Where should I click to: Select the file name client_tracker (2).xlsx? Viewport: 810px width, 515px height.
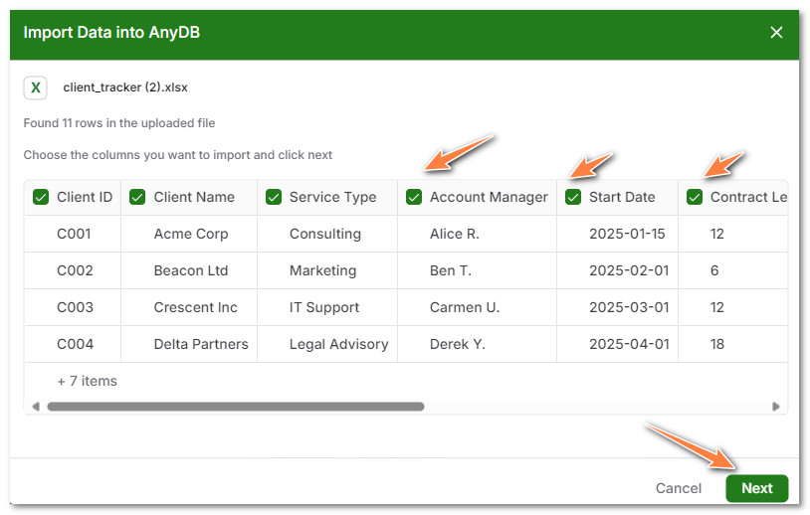click(125, 87)
